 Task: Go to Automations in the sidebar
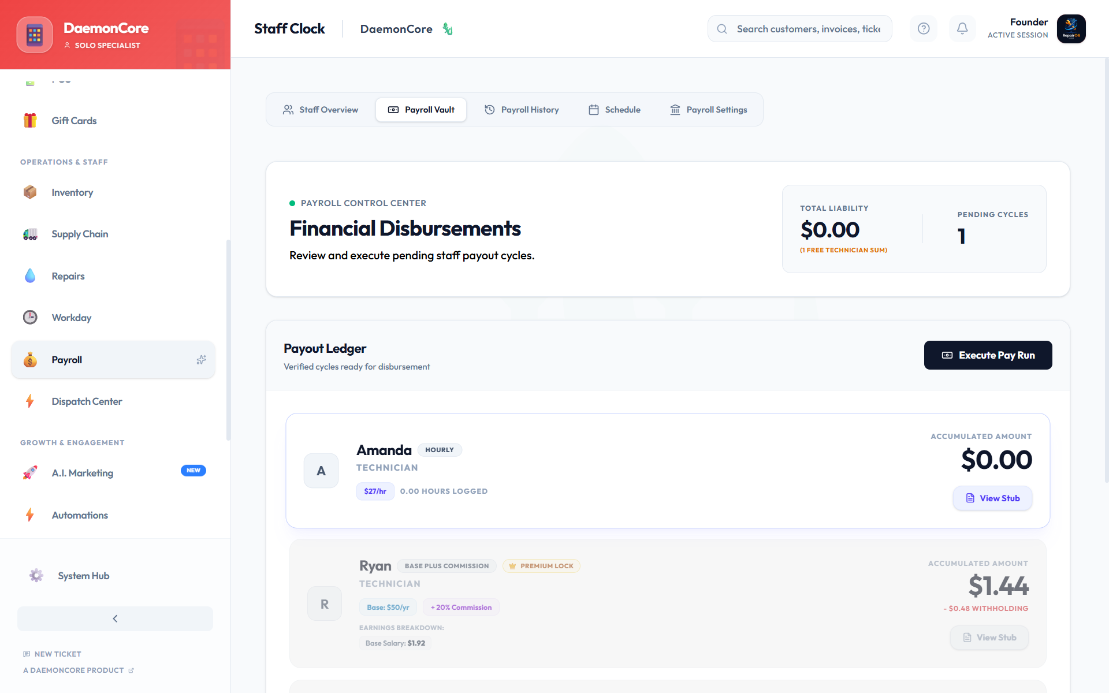[x=113, y=515]
